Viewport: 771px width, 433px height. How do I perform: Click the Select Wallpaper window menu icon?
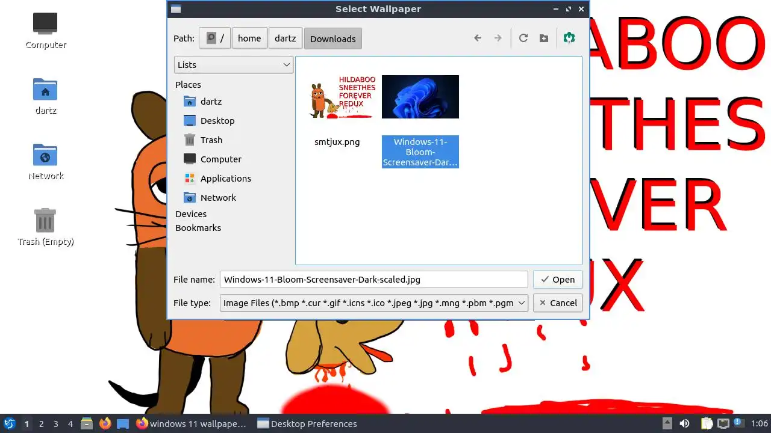tap(175, 9)
